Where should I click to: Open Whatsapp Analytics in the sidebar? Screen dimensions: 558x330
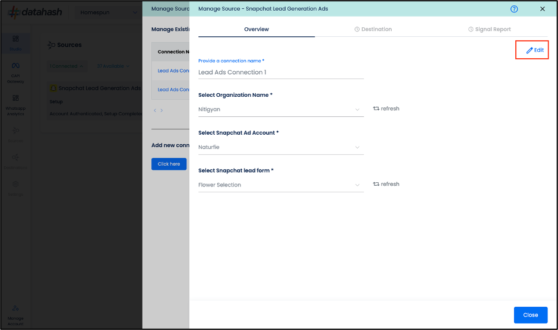tap(15, 106)
